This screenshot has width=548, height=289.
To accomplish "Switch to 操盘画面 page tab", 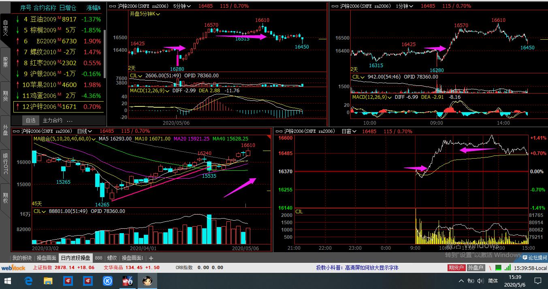I will 47,258.
